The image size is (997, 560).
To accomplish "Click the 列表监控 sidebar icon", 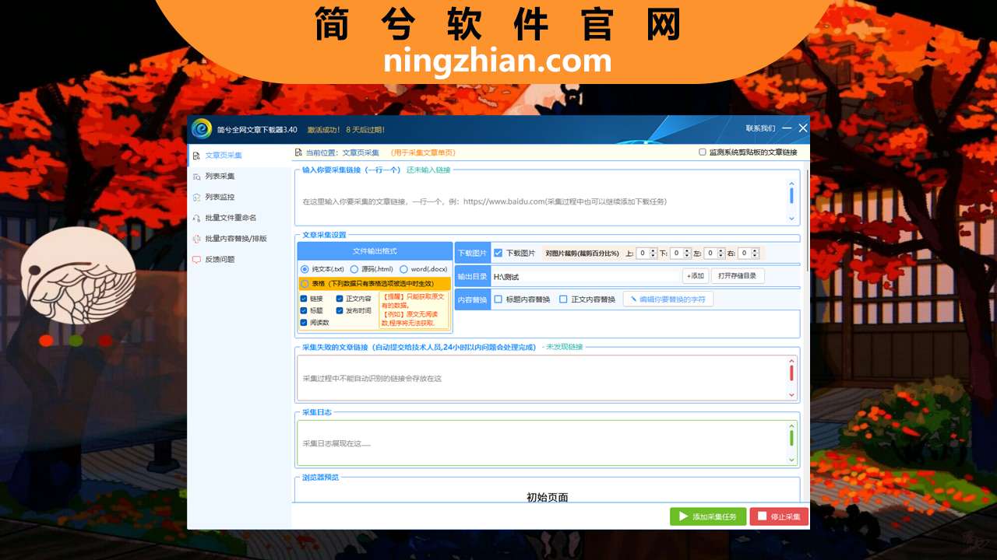I will (x=196, y=197).
